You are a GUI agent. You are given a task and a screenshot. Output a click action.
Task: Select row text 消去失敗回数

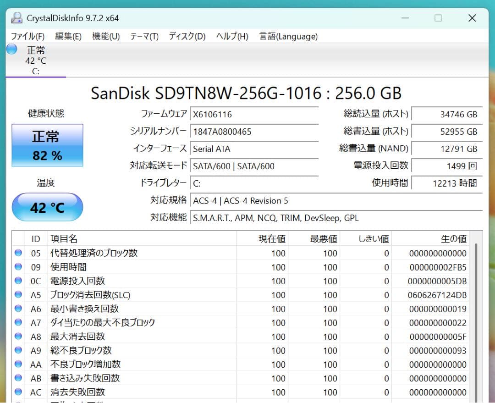coord(77,392)
